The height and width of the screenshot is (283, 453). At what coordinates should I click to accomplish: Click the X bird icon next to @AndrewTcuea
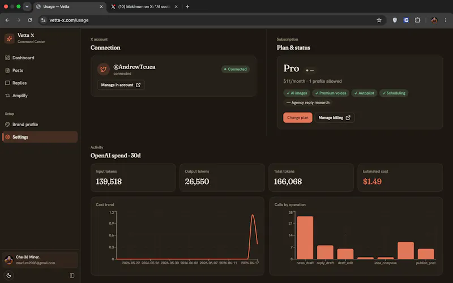click(104, 69)
